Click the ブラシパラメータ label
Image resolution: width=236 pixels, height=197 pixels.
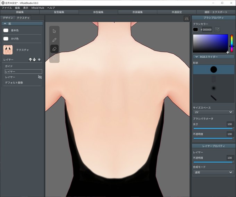point(203,118)
